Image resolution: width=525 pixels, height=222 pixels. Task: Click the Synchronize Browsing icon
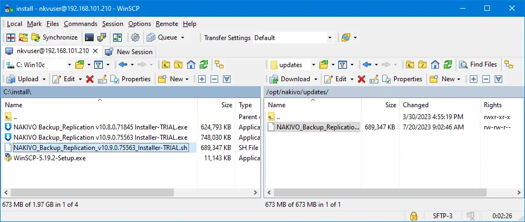23,37
